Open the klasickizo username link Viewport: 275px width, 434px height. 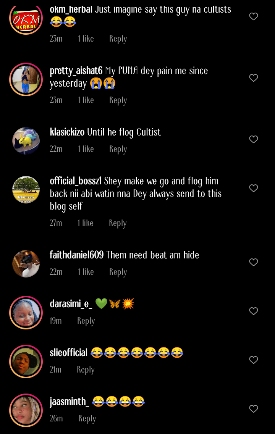click(x=67, y=132)
